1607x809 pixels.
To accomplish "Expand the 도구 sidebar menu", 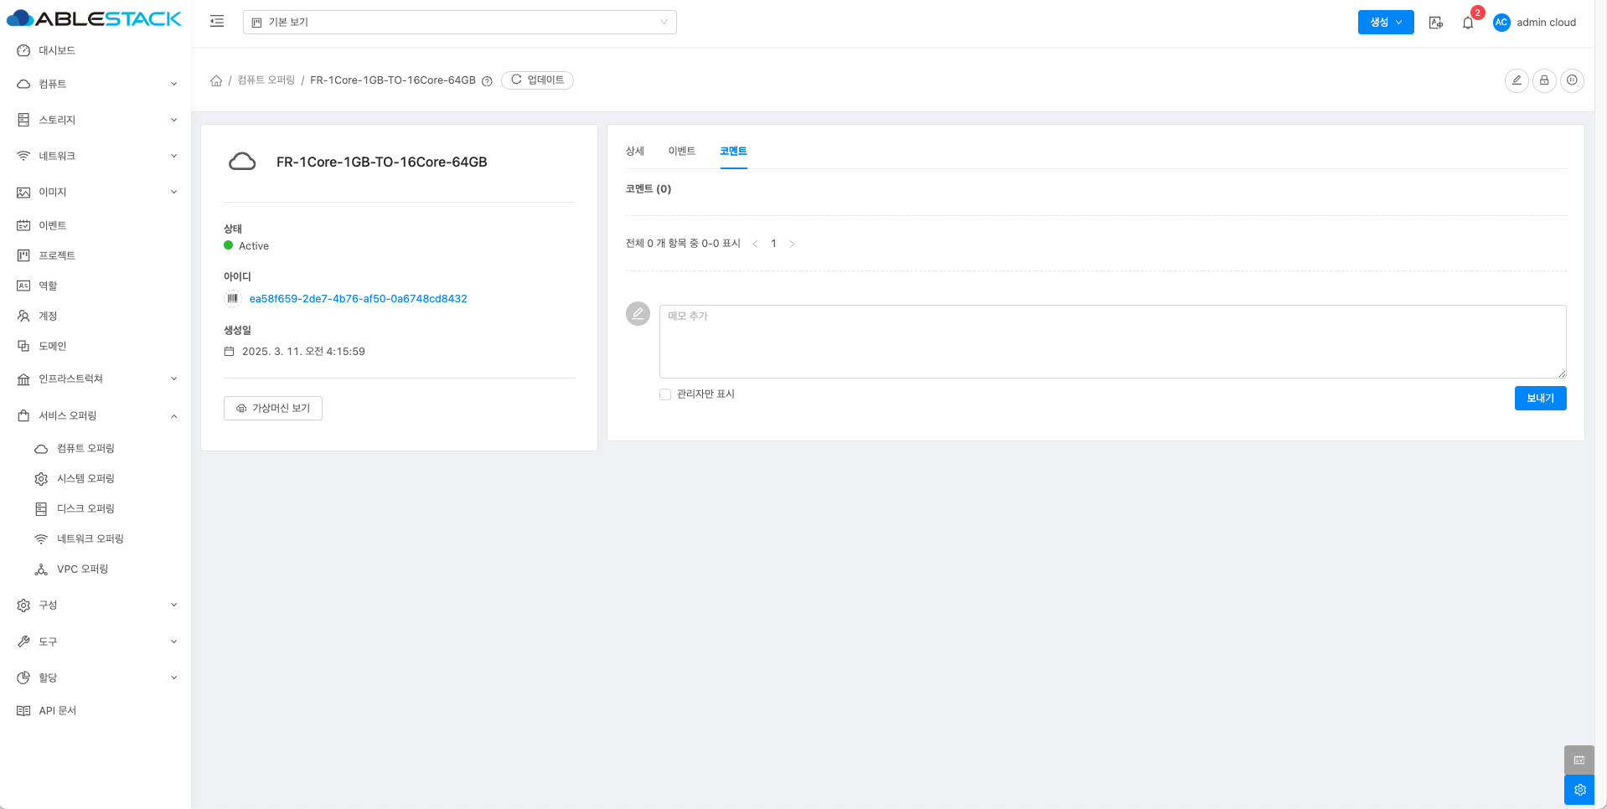I will click(x=96, y=642).
